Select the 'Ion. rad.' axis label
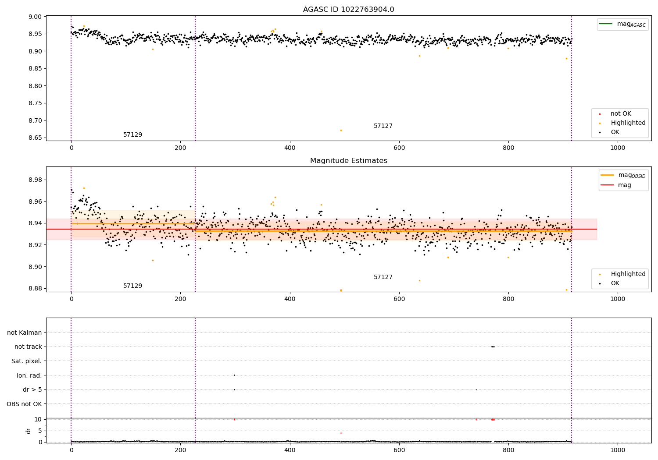This screenshot has width=658, height=460. click(x=29, y=376)
